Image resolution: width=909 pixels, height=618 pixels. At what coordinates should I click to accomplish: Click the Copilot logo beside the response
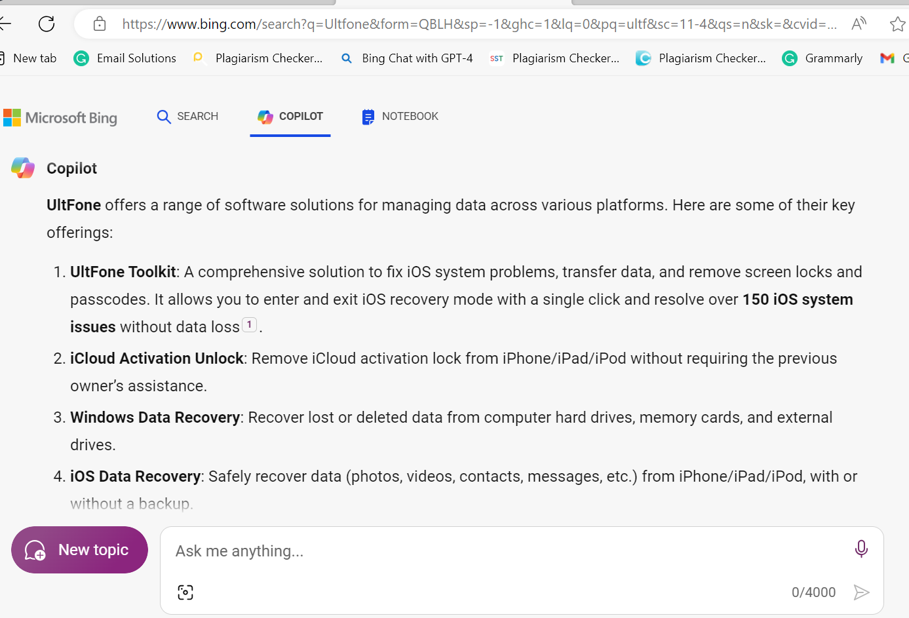[23, 168]
